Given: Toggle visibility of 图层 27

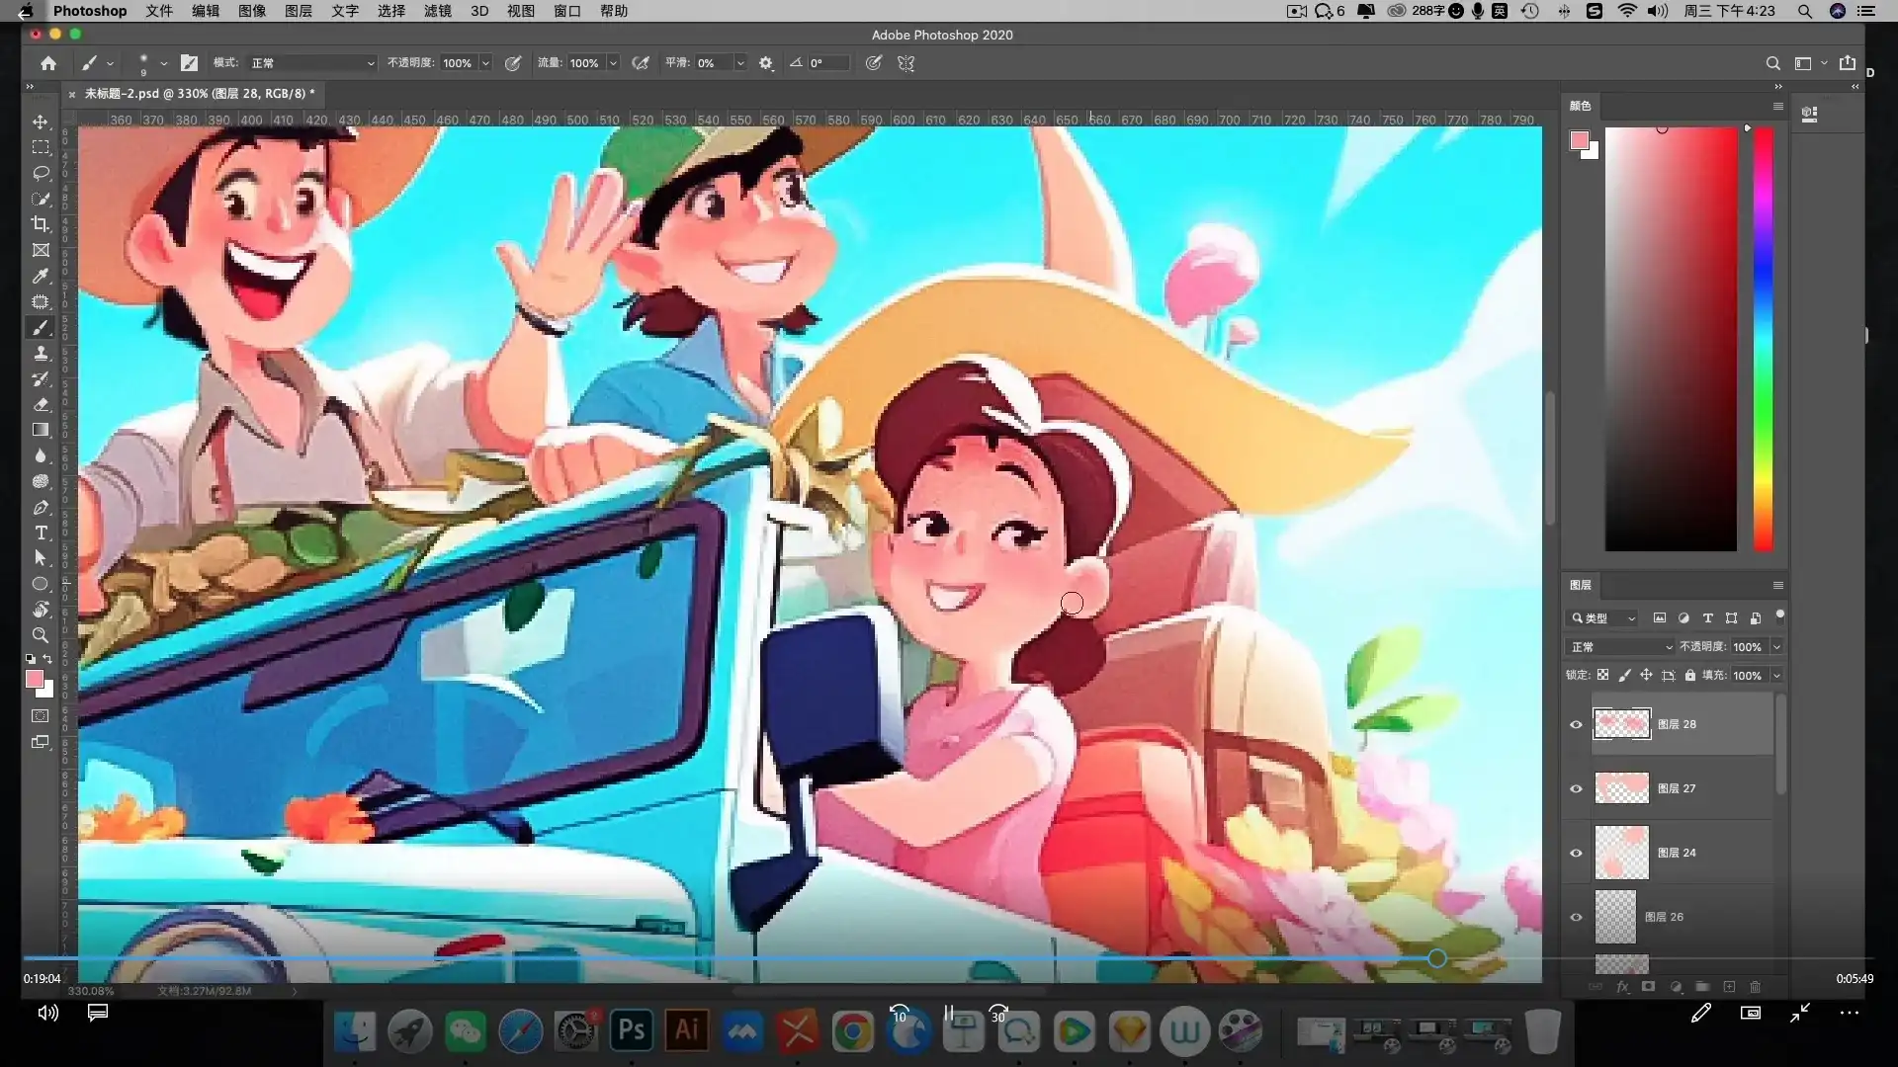Looking at the screenshot, I should click(x=1577, y=788).
